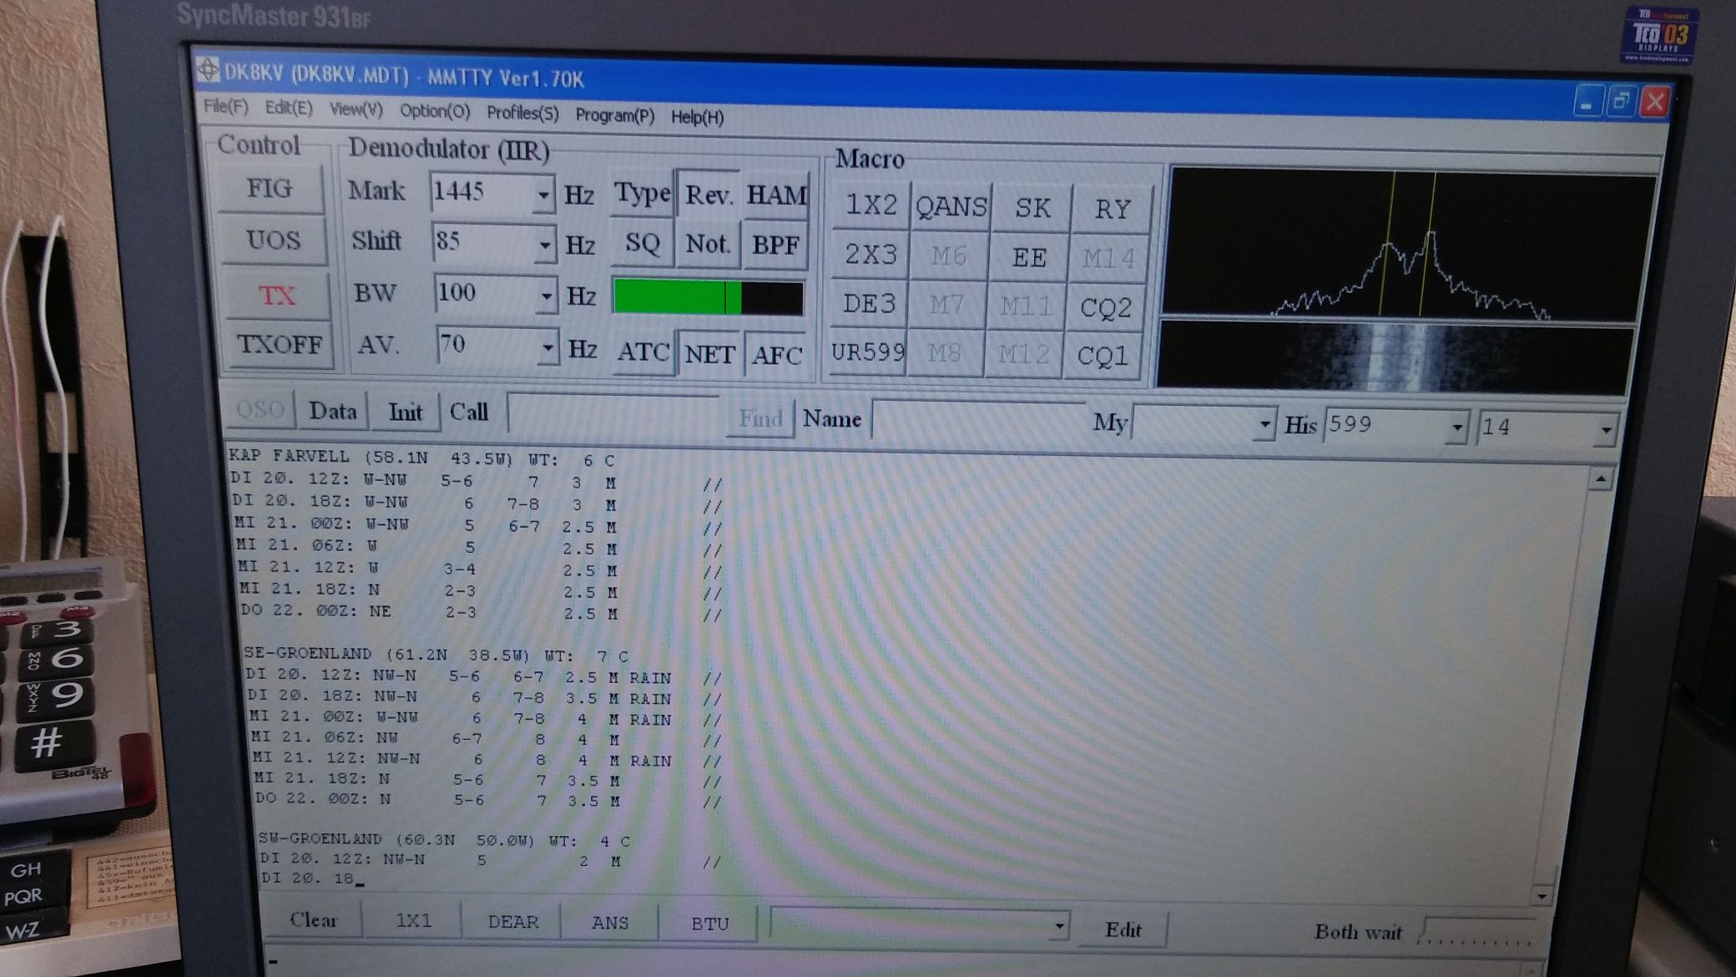
Task: Click the QANS macro button
Action: (x=951, y=206)
